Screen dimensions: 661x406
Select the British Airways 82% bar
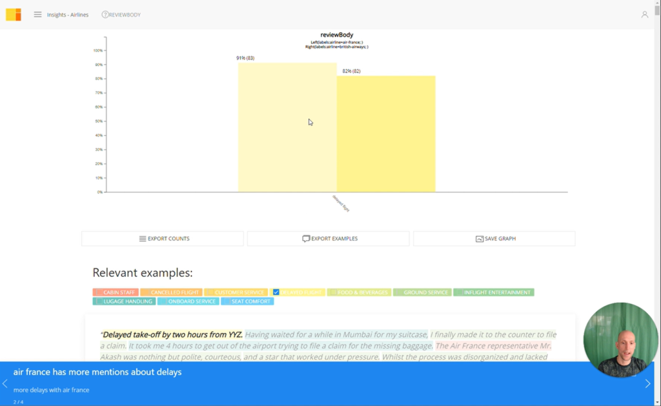point(386,134)
